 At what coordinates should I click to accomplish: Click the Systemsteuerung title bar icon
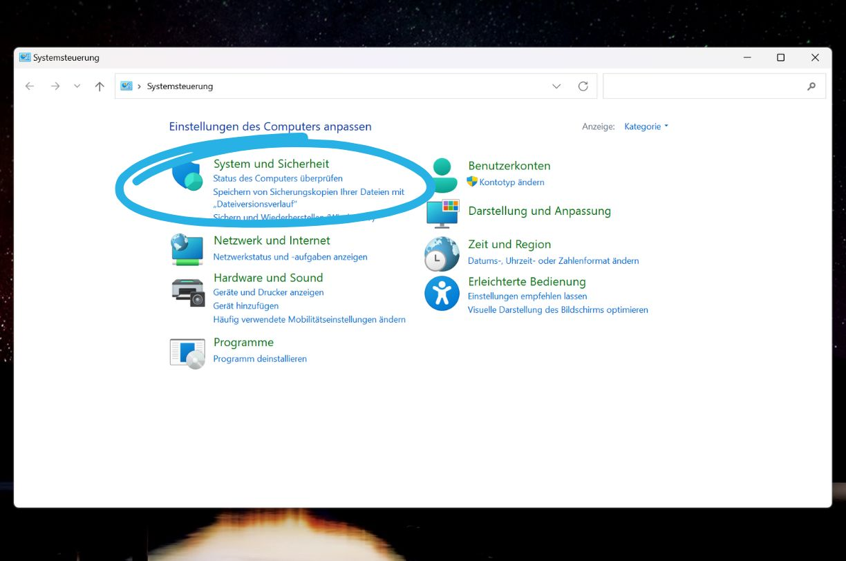tap(25, 57)
